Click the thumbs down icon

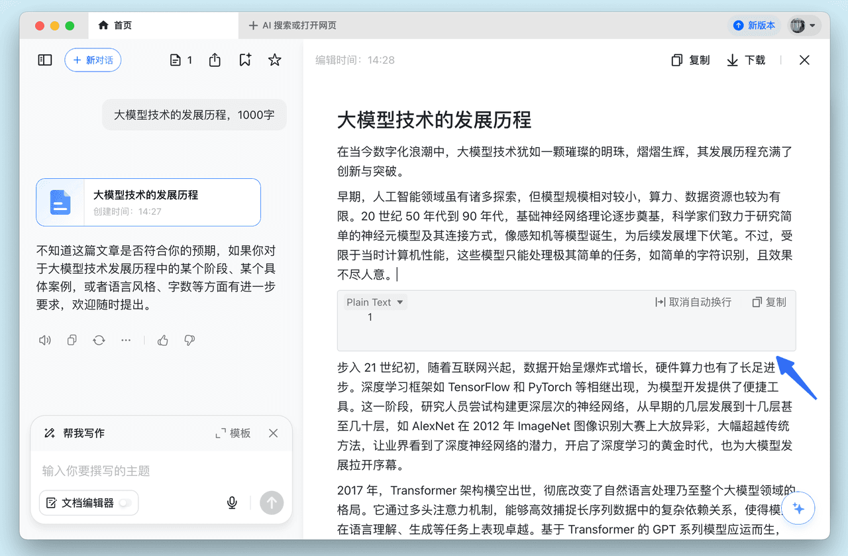[x=189, y=340]
